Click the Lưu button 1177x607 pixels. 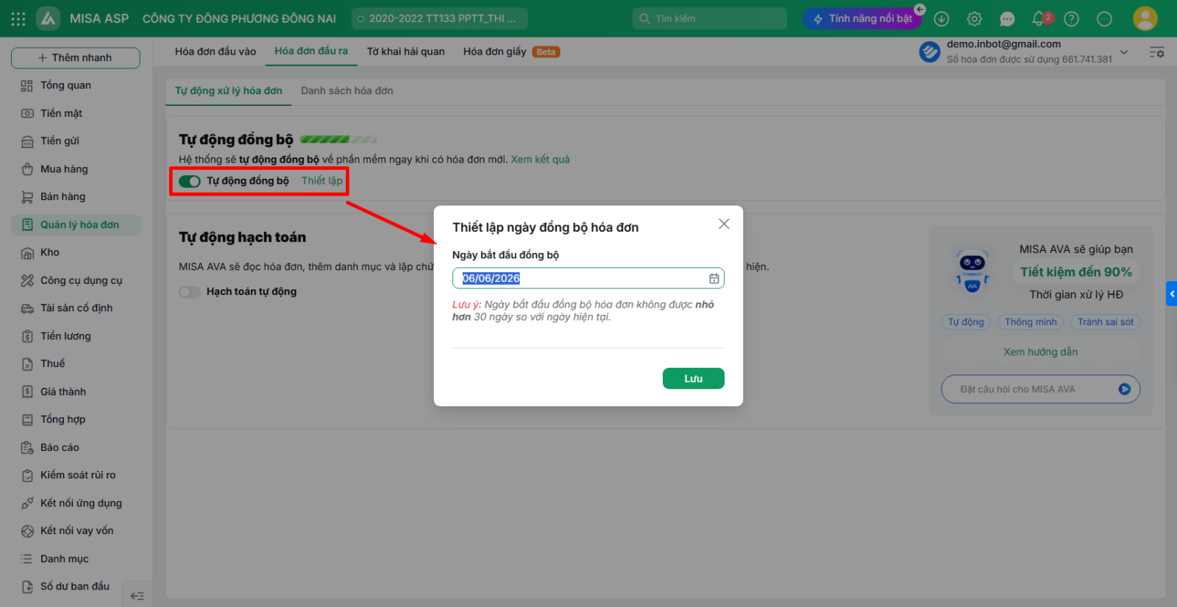pos(693,378)
